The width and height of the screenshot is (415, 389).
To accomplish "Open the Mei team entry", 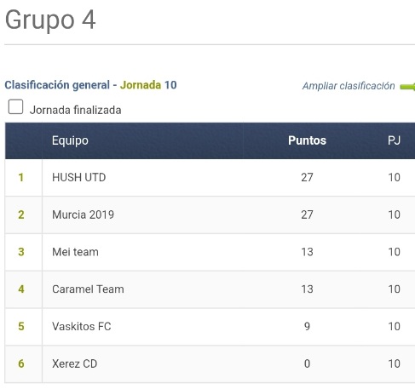I will (75, 252).
